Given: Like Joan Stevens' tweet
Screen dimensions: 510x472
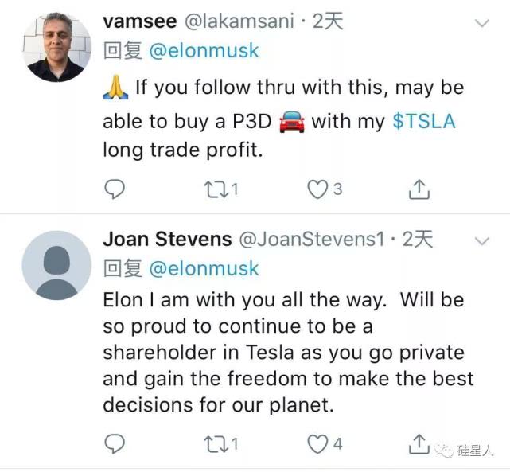Looking at the screenshot, I should pyautogui.click(x=317, y=443).
